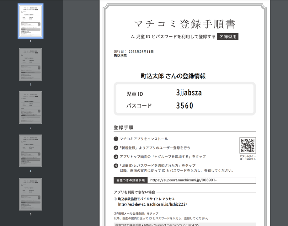
Task: Click the title マチコミ登録手順書
Action: coord(185,24)
